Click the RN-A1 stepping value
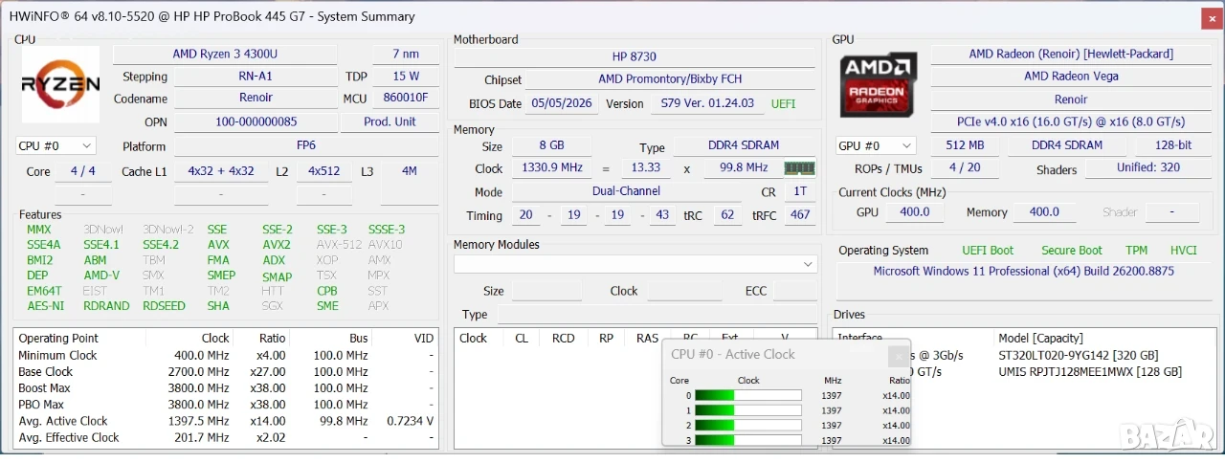1225x463 pixels. pos(255,77)
